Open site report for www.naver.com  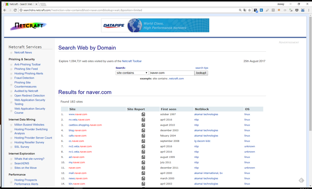143,114
